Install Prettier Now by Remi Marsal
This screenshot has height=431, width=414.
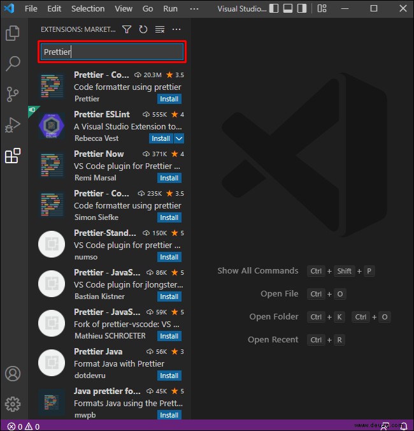pyautogui.click(x=169, y=178)
